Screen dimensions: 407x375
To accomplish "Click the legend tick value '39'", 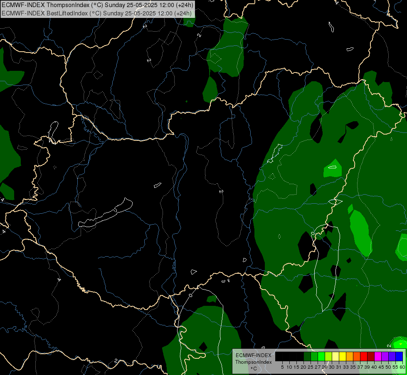I will [x=367, y=367].
